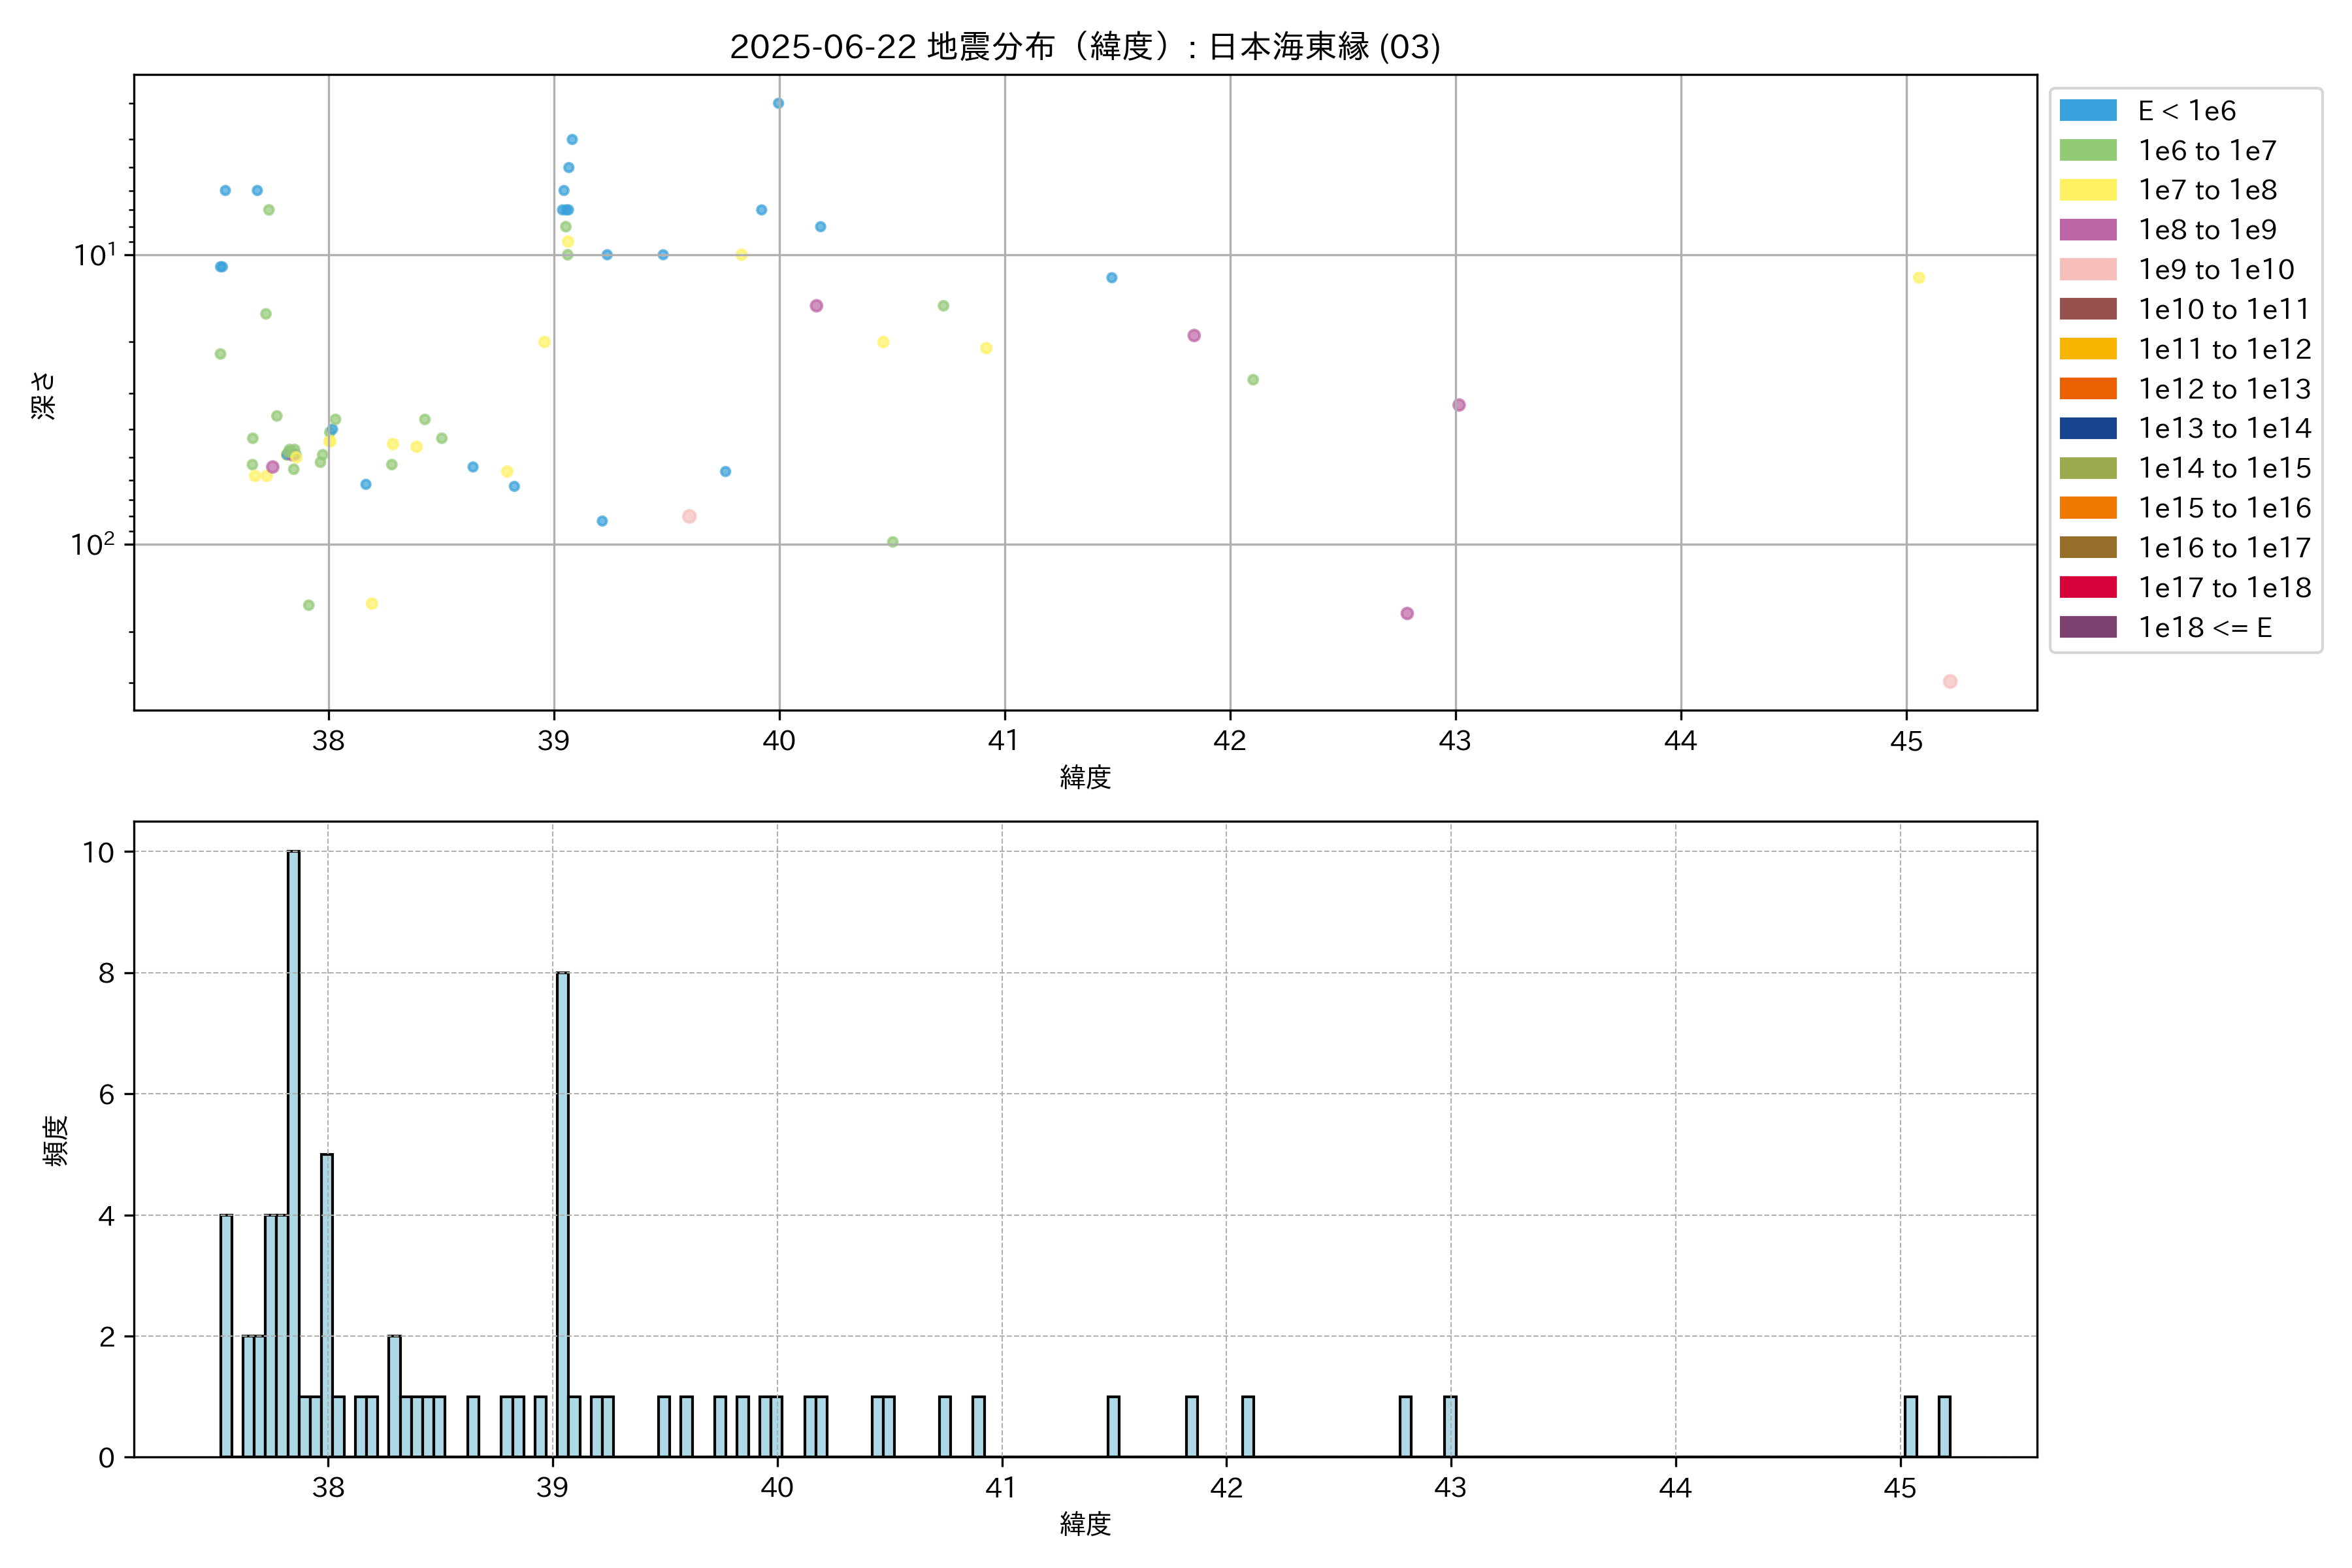
Task: Click the '頻度' y-axis label on histogram
Action: pos(56,1140)
